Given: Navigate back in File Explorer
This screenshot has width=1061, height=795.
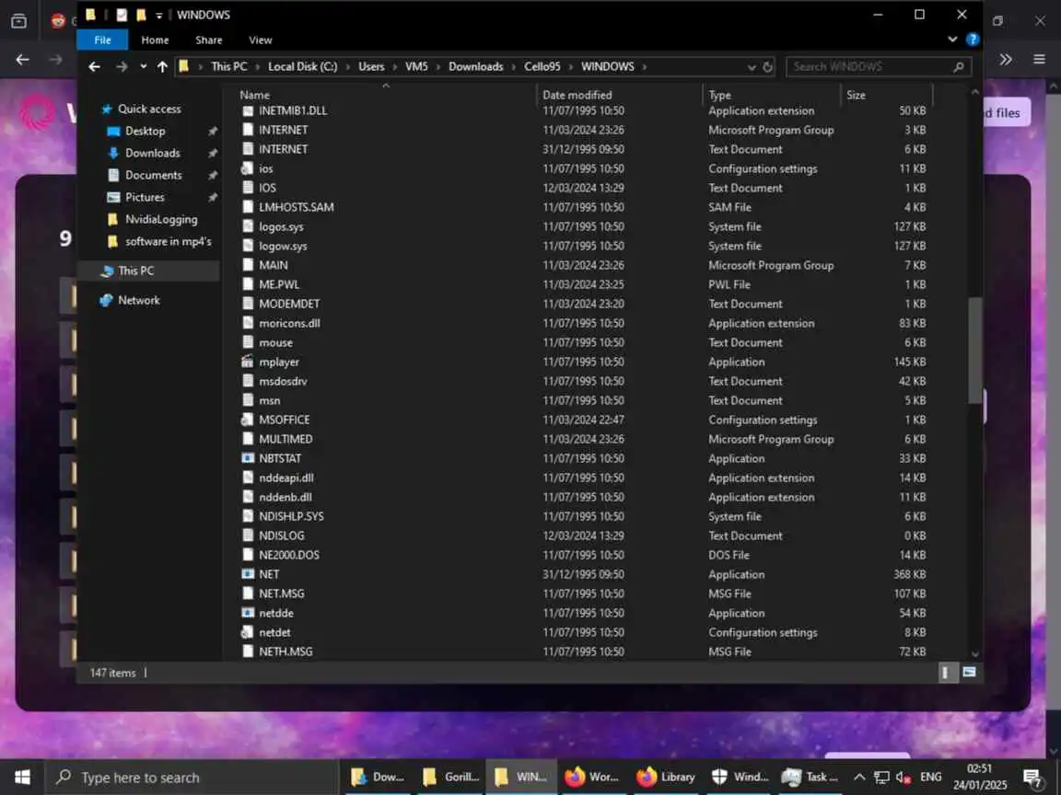Looking at the screenshot, I should [x=94, y=66].
